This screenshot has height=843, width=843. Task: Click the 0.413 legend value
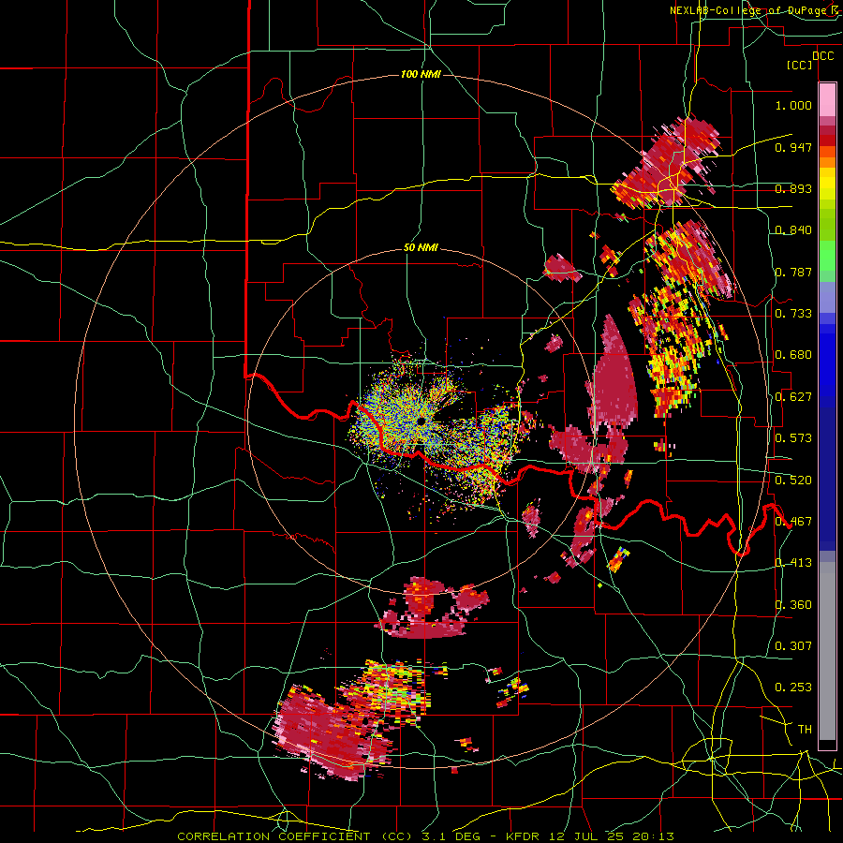click(793, 563)
